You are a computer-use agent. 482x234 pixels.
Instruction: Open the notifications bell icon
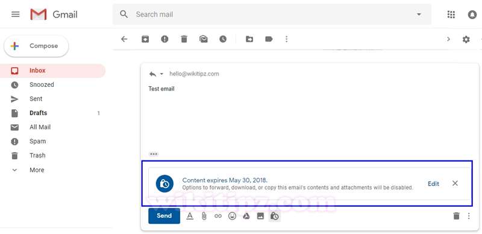point(472,14)
